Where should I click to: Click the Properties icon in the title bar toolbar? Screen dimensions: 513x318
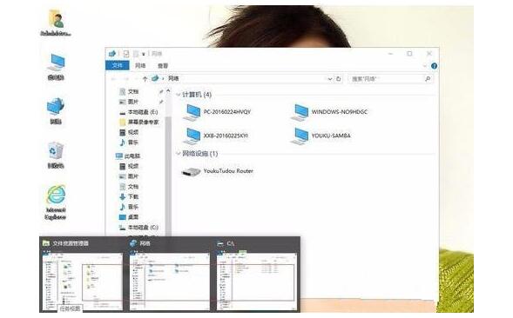[126, 54]
